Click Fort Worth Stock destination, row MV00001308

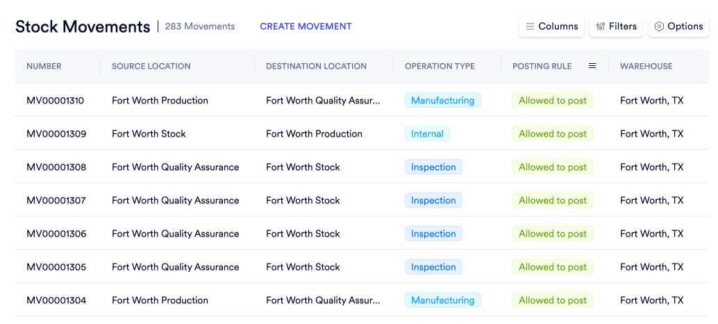click(303, 167)
